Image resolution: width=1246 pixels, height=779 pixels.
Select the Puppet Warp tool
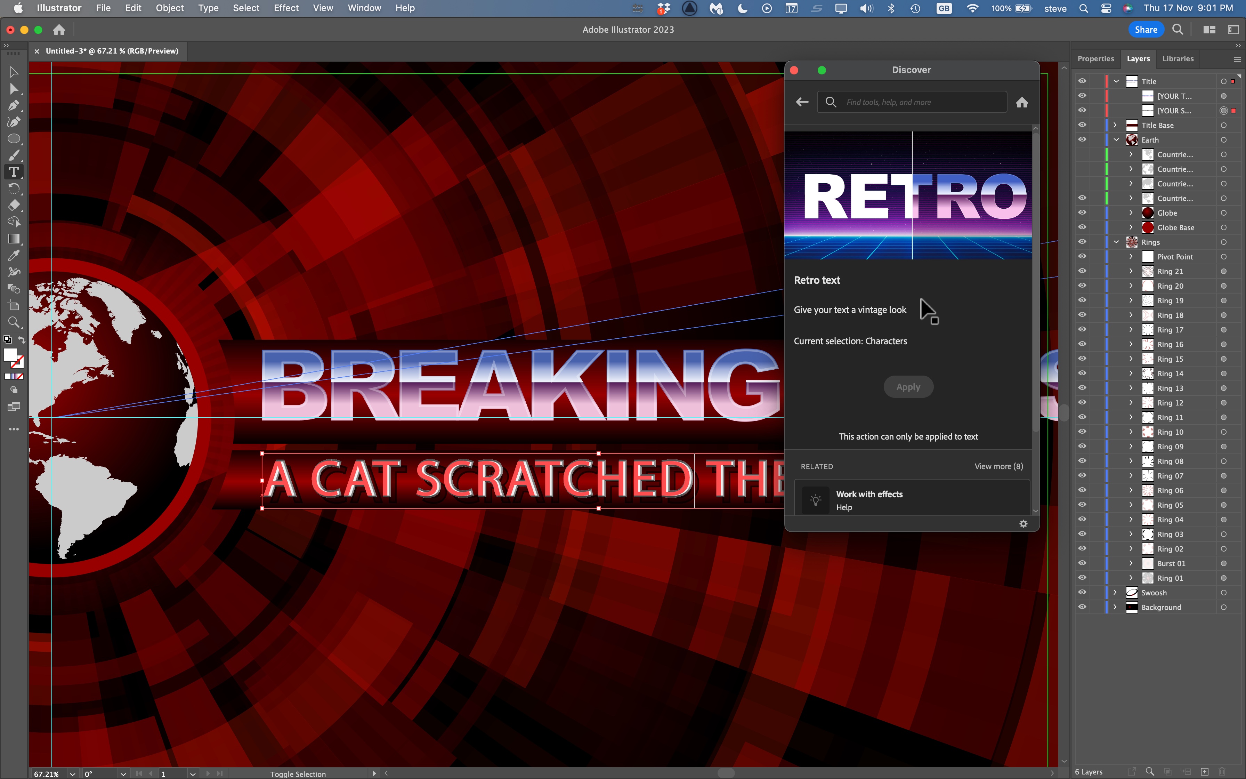14,272
